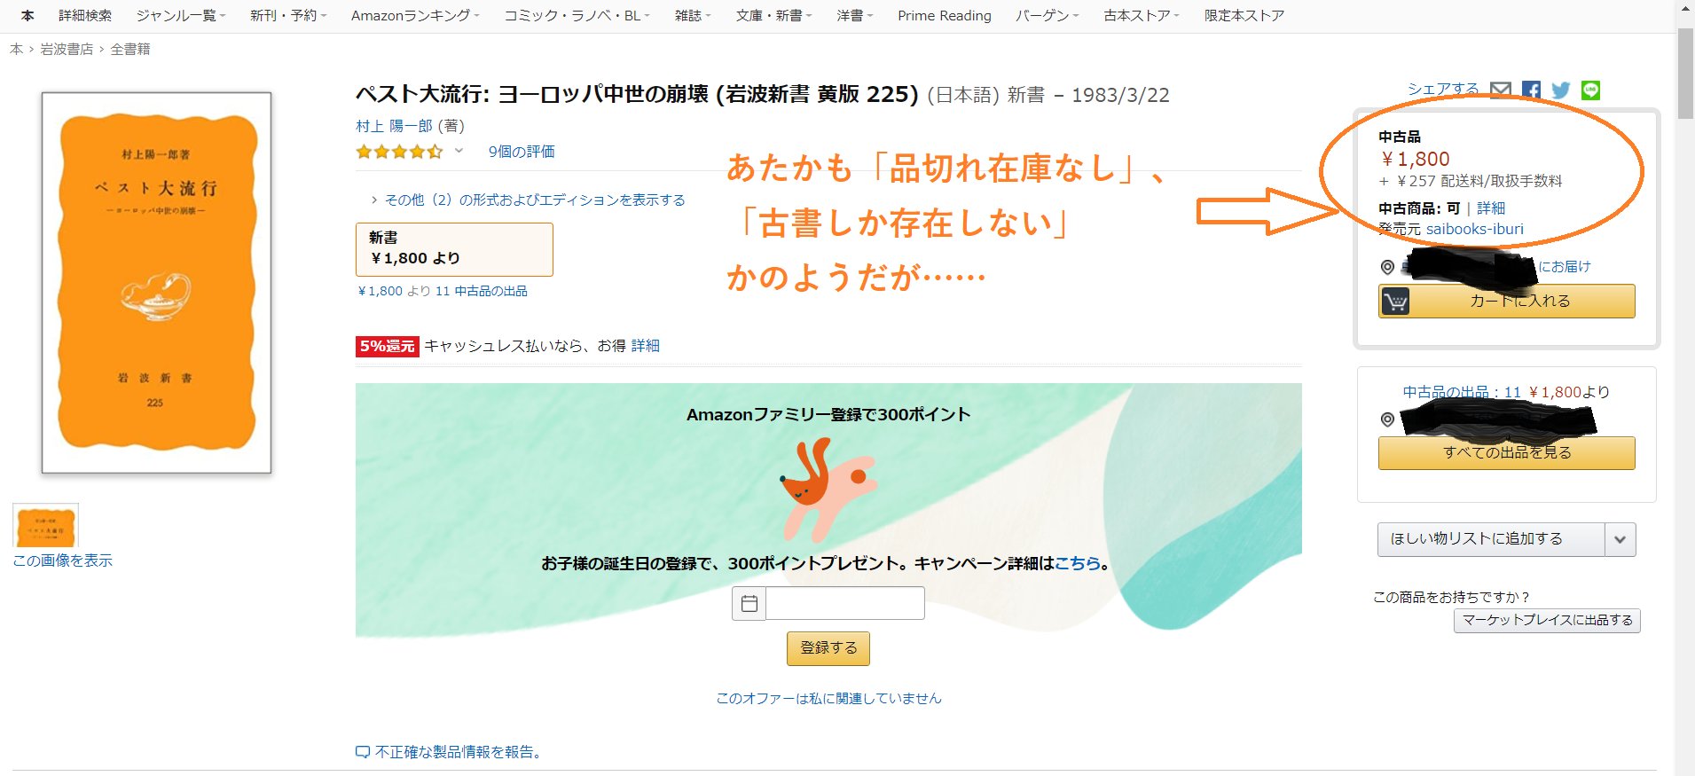Open 11 中古品の出品 link under format box
The width and height of the screenshot is (1695, 776).
482,291
